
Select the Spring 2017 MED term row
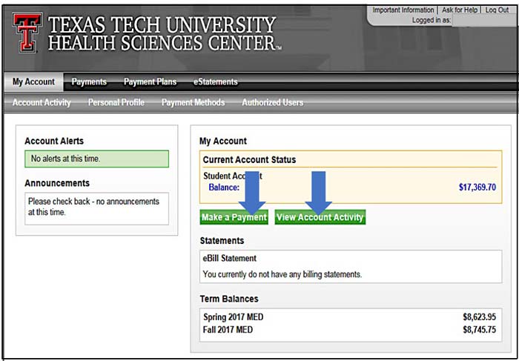click(x=351, y=317)
